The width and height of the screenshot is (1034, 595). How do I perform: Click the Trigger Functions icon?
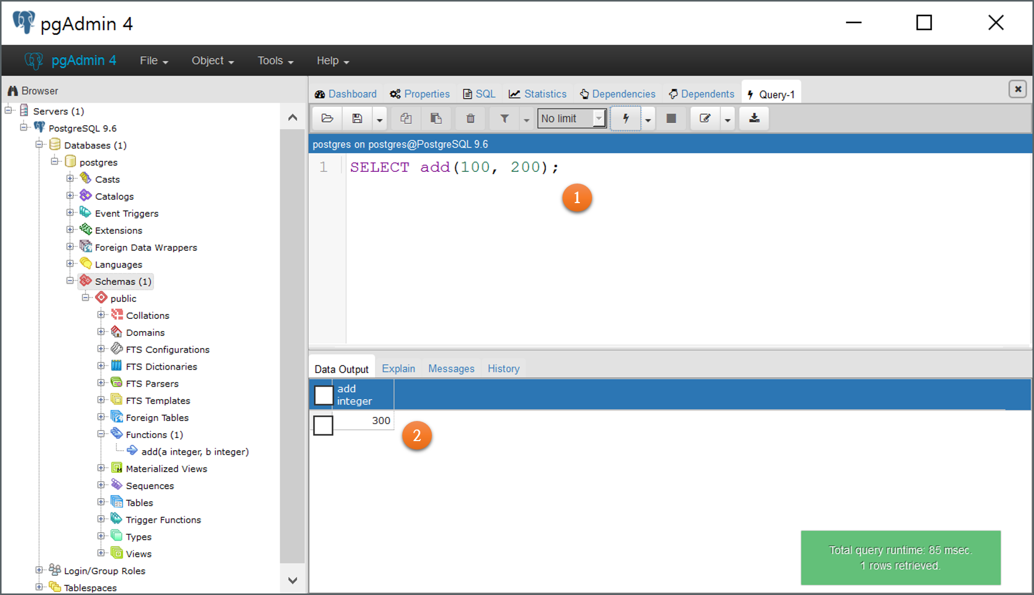(117, 519)
